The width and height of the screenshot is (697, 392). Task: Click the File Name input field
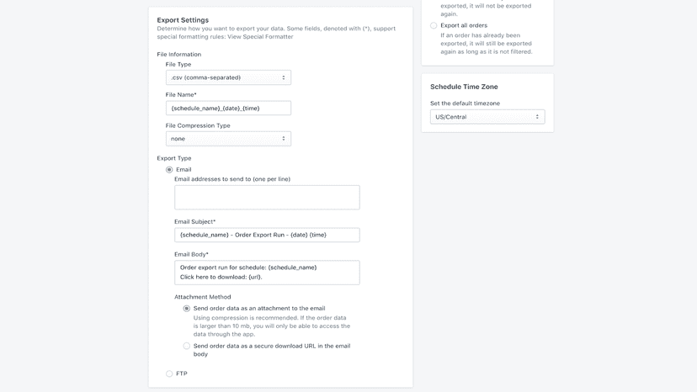tap(228, 108)
